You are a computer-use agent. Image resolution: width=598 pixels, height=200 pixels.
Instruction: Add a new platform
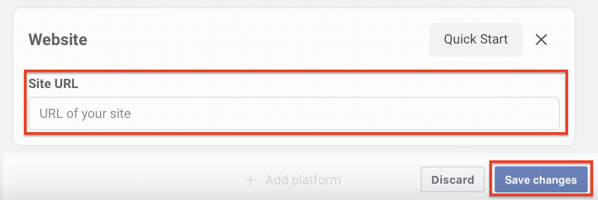(293, 180)
